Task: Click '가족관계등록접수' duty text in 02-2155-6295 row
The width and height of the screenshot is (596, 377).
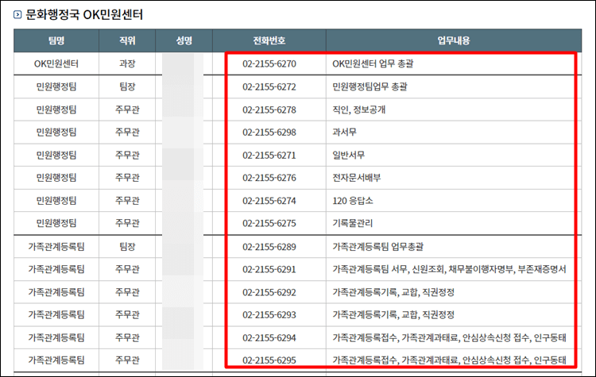Action: tap(449, 360)
